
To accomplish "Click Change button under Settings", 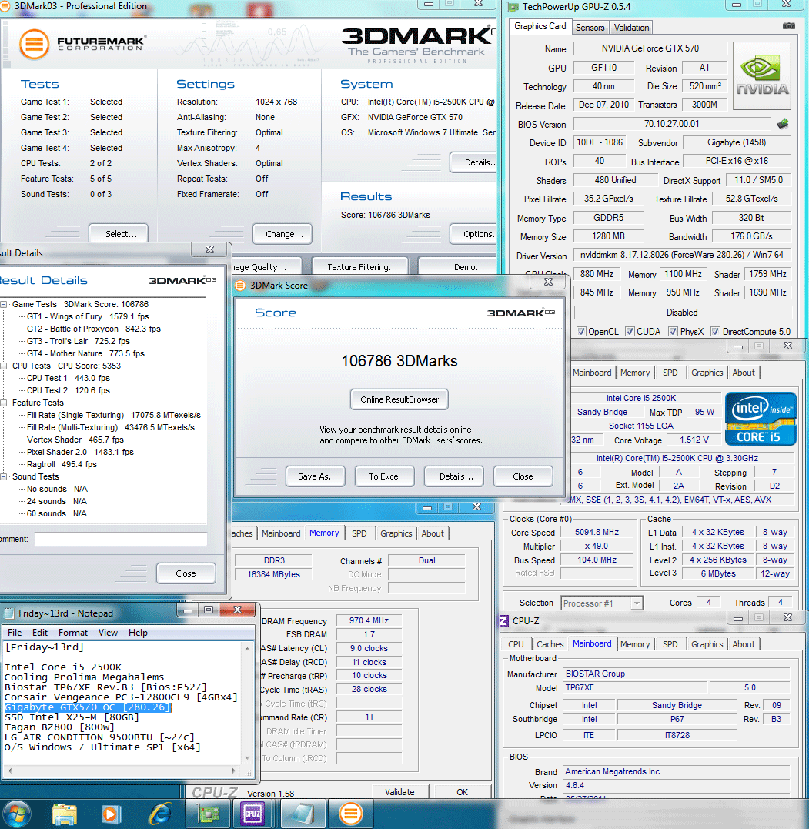I will pos(282,234).
